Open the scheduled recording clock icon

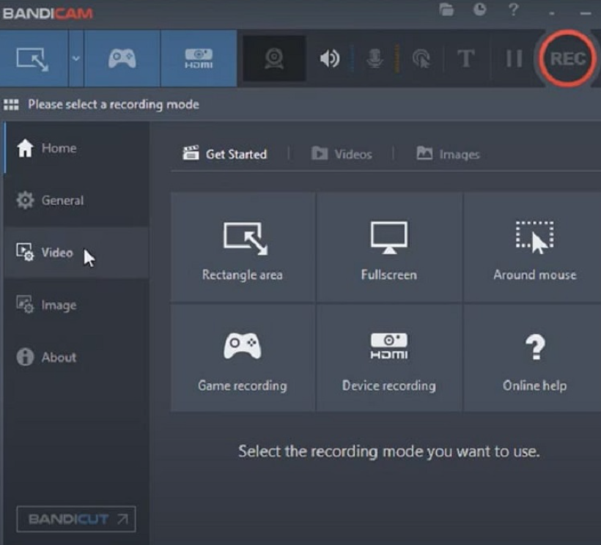click(479, 10)
